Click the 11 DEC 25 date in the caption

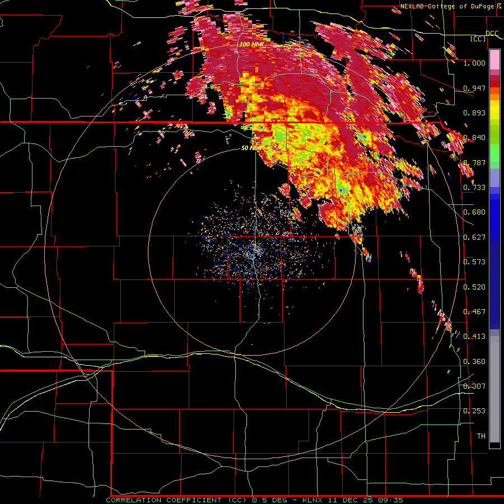351,500
